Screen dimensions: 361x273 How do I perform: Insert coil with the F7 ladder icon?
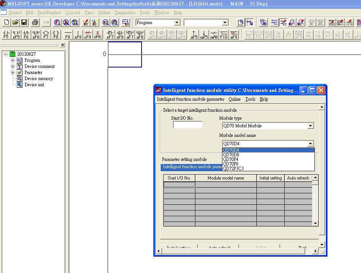click(x=46, y=35)
